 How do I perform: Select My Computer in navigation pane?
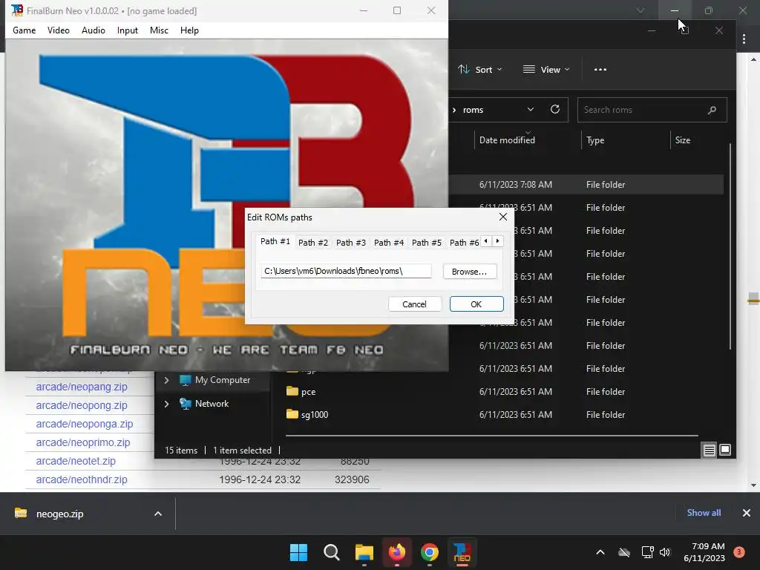coord(222,380)
